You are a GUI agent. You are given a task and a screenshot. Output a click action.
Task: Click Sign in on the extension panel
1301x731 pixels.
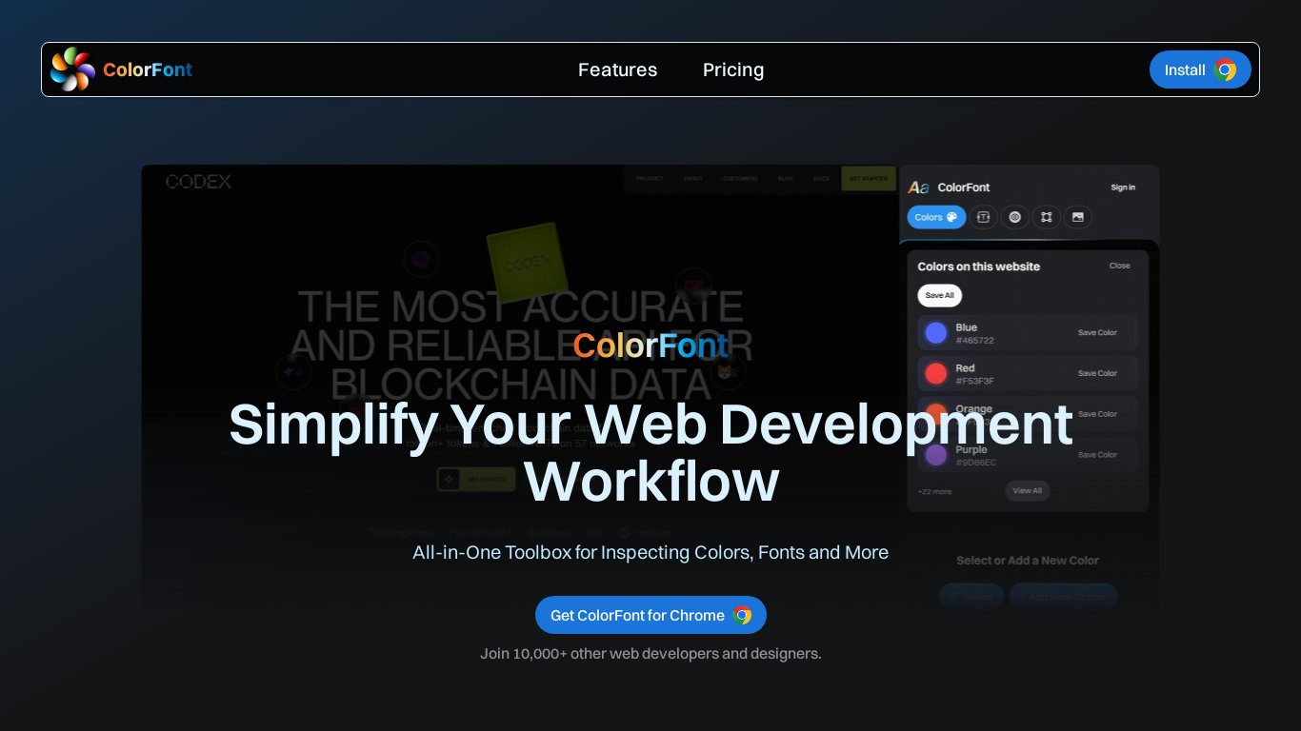(x=1123, y=188)
